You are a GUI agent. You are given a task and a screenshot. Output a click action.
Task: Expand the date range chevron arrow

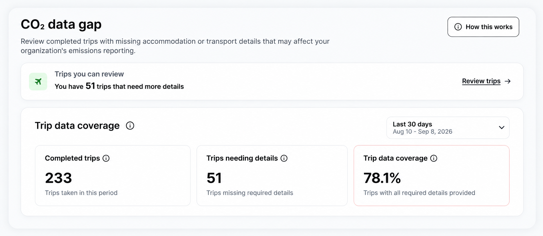click(x=502, y=128)
